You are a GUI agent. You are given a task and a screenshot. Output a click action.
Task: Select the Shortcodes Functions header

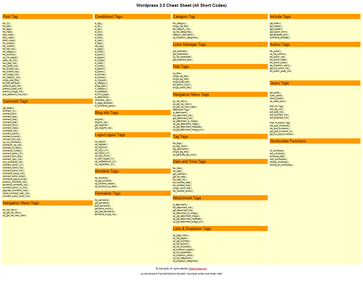pos(315,141)
